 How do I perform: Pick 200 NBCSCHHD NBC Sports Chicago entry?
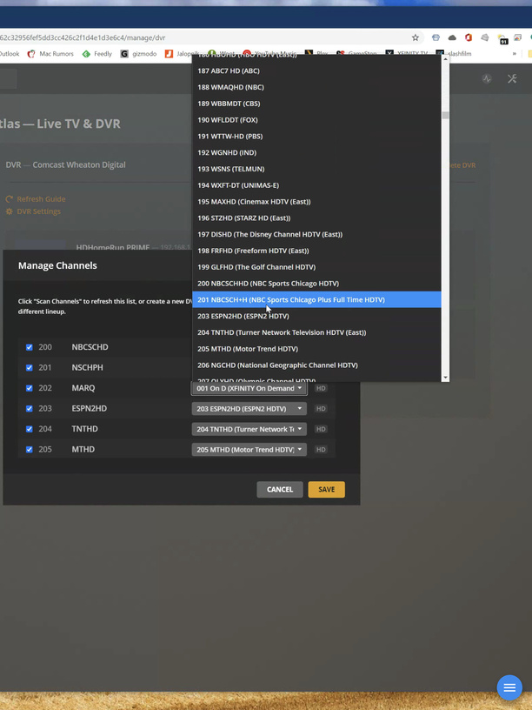[316, 284]
